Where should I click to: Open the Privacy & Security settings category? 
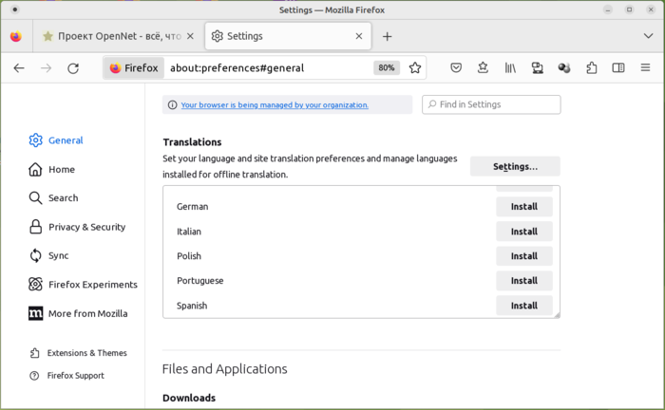(86, 227)
